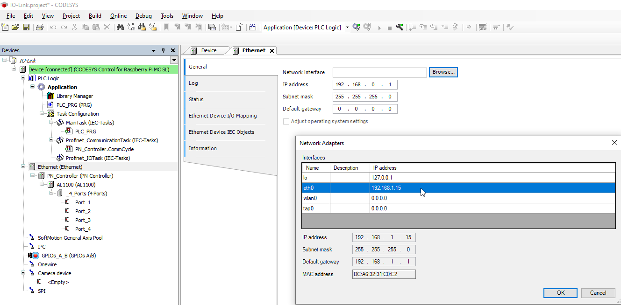Viewport: 621px width, 305px height.
Task: Click the Network interface text field
Action: (x=379, y=72)
